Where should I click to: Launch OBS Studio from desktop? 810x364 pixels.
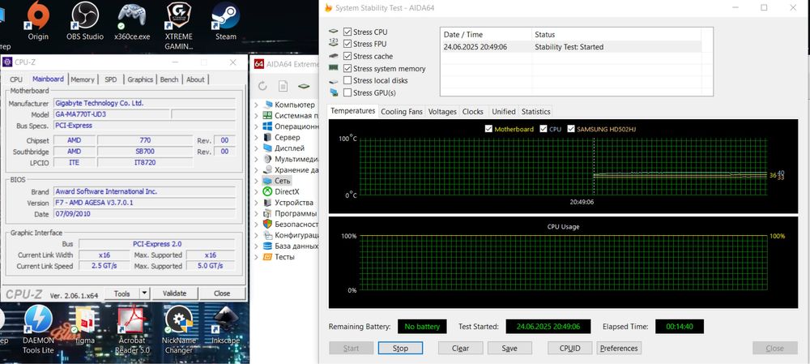point(85,21)
